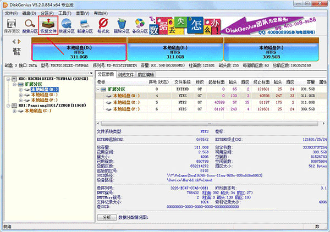This screenshot has height=232, width=330.
Task: Open the Quick Partition (快速分区) tool
Action: [67, 26]
